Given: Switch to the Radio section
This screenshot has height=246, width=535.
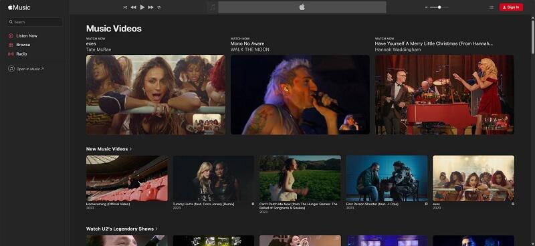Looking at the screenshot, I should pyautogui.click(x=21, y=54).
